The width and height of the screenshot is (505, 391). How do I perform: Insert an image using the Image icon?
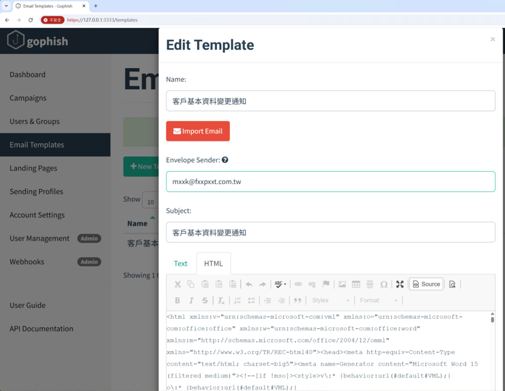pos(342,284)
